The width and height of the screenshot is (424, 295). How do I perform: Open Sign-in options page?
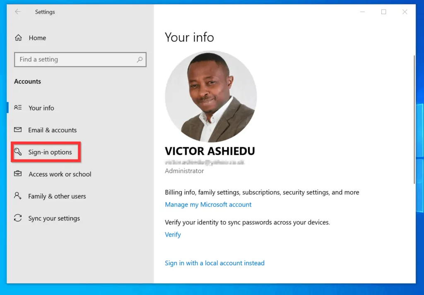(50, 152)
